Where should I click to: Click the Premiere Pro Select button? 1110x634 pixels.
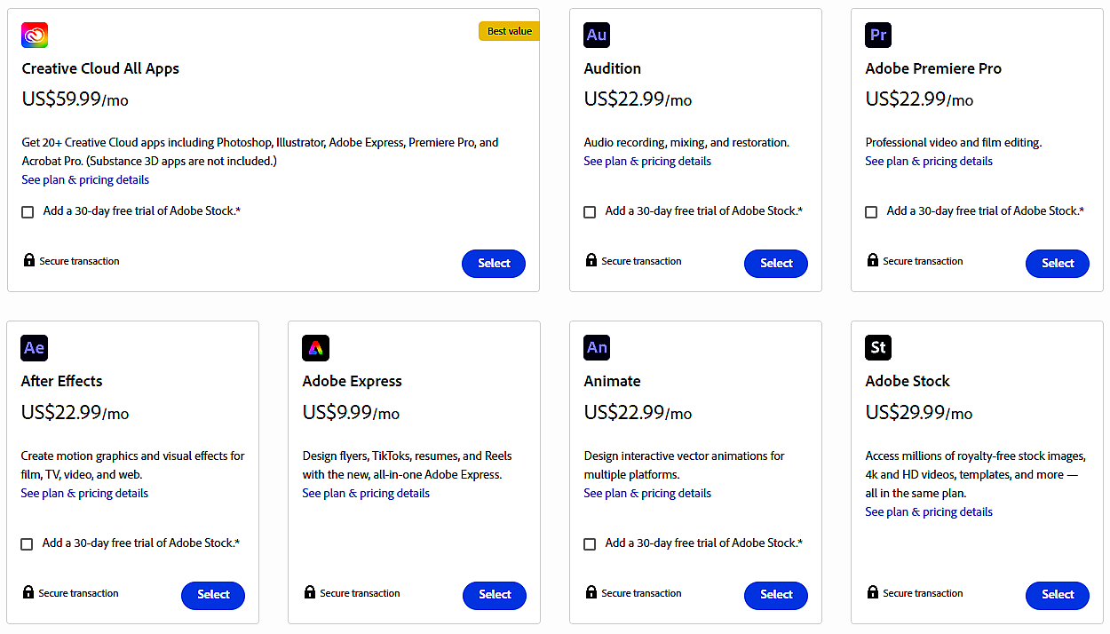coord(1057,264)
